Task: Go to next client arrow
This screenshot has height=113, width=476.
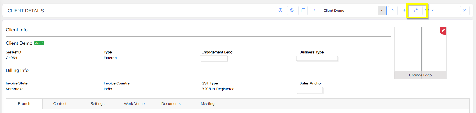Action: pyautogui.click(x=393, y=10)
